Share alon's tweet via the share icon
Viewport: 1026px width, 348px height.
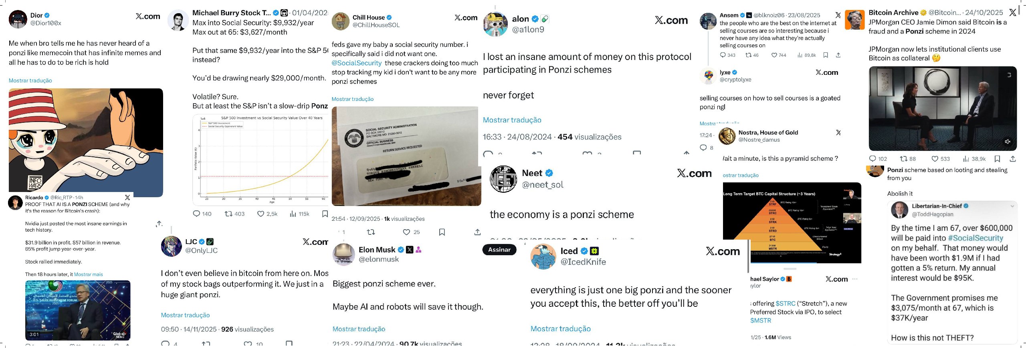pos(685,153)
